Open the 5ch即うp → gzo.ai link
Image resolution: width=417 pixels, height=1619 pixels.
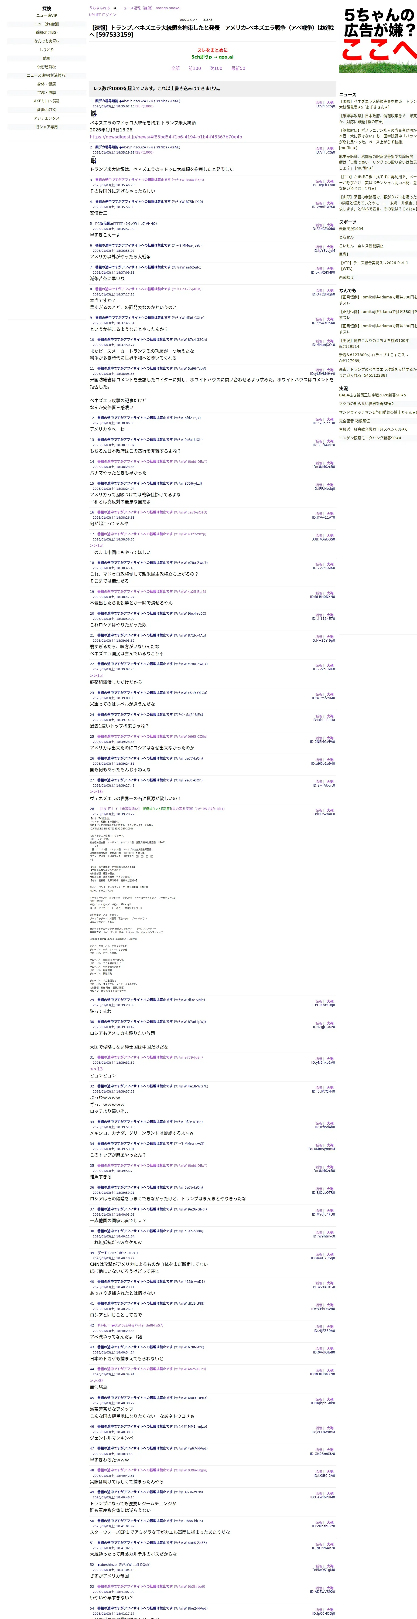point(212,57)
